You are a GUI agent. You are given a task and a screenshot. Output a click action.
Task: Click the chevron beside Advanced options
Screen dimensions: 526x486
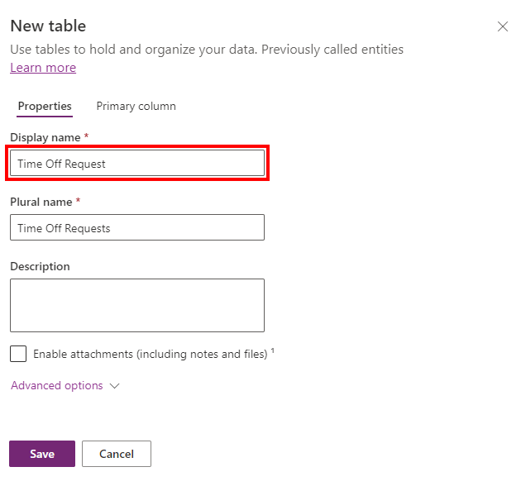click(115, 386)
